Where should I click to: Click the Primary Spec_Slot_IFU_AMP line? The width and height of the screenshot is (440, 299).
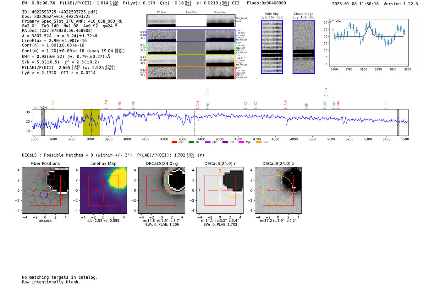click(72, 21)
